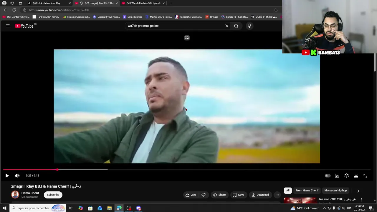This screenshot has height=212, width=377.
Task: Select the All filter chip
Action: point(288,191)
